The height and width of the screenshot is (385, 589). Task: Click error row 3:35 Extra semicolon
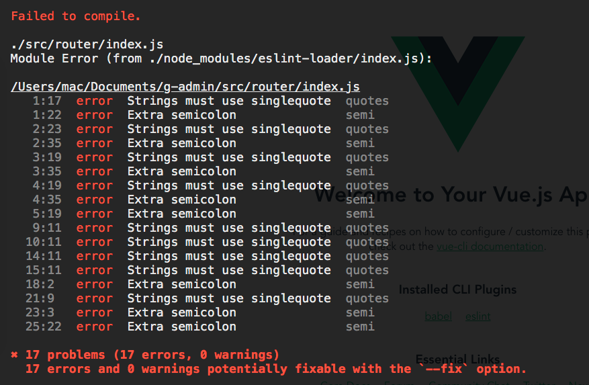[x=203, y=171]
